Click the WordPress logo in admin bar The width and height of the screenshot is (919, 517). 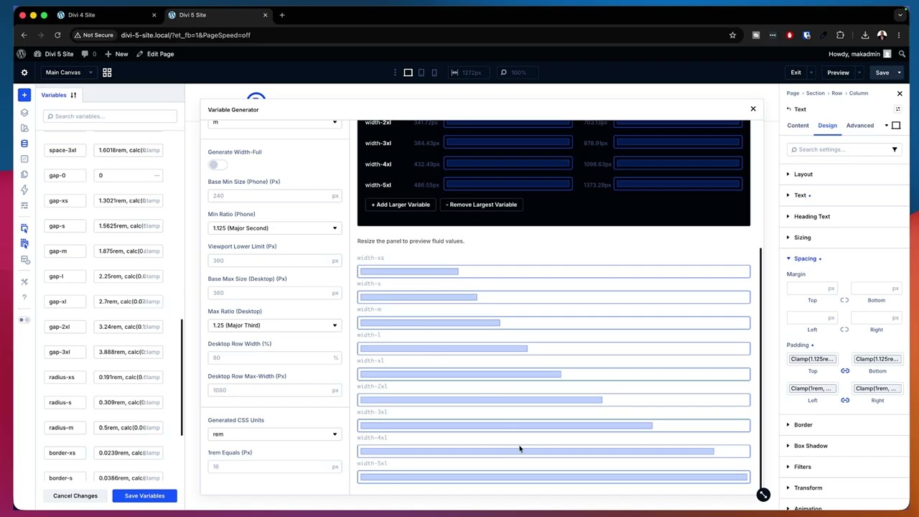click(x=22, y=54)
